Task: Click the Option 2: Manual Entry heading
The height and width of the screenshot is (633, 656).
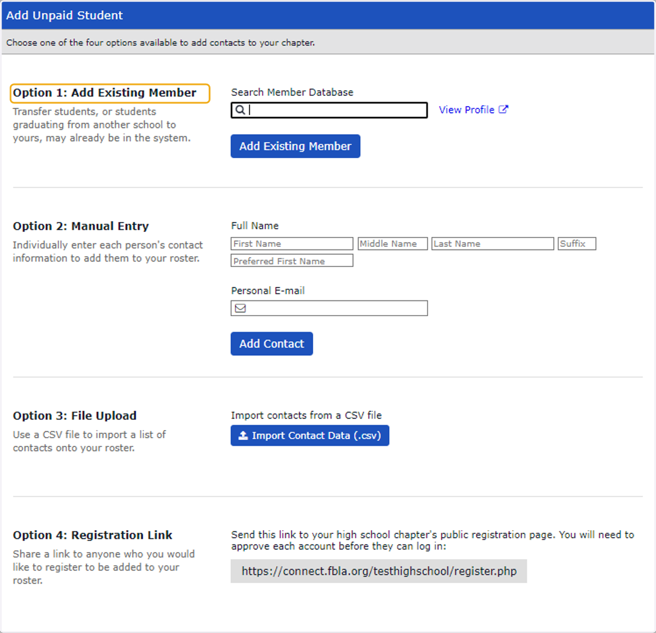Action: [x=81, y=226]
